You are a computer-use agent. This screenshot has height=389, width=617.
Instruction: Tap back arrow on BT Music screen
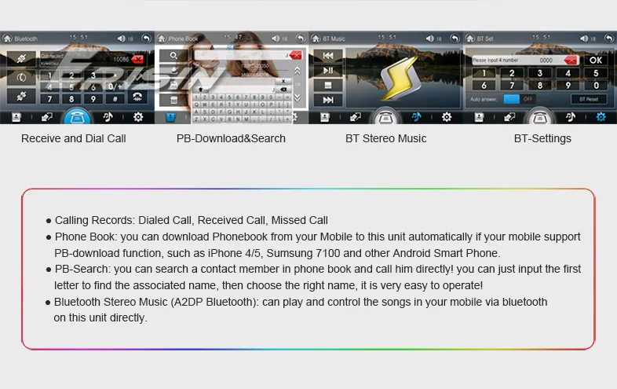(455, 39)
